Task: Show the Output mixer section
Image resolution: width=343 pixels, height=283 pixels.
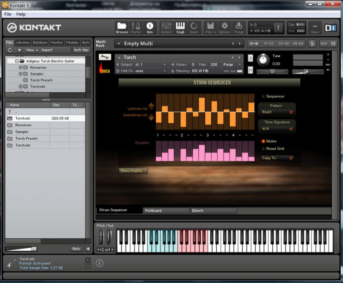Action: [x=166, y=28]
